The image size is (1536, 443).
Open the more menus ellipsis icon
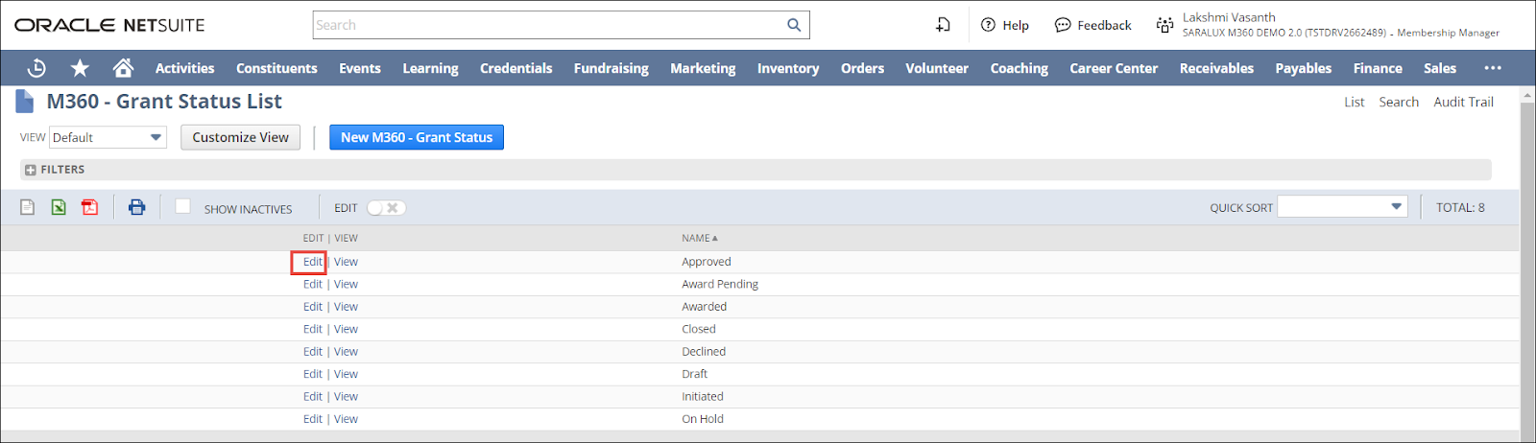(x=1492, y=68)
